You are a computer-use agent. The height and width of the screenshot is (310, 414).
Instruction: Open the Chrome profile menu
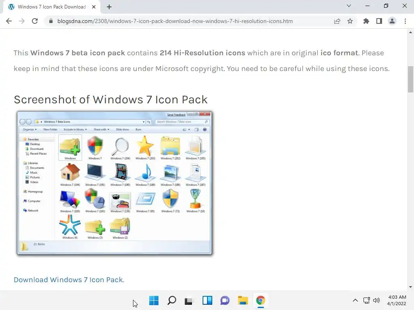click(392, 21)
